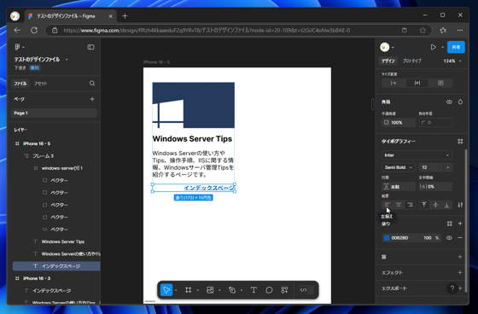Toggle appearance visibility eye icon
The image size is (478, 314).
click(x=449, y=102)
